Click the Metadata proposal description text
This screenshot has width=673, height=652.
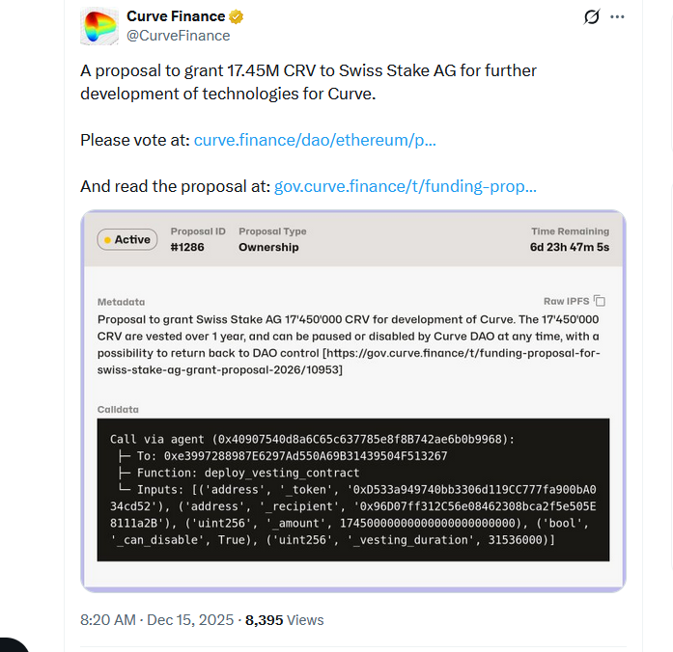pos(348,344)
